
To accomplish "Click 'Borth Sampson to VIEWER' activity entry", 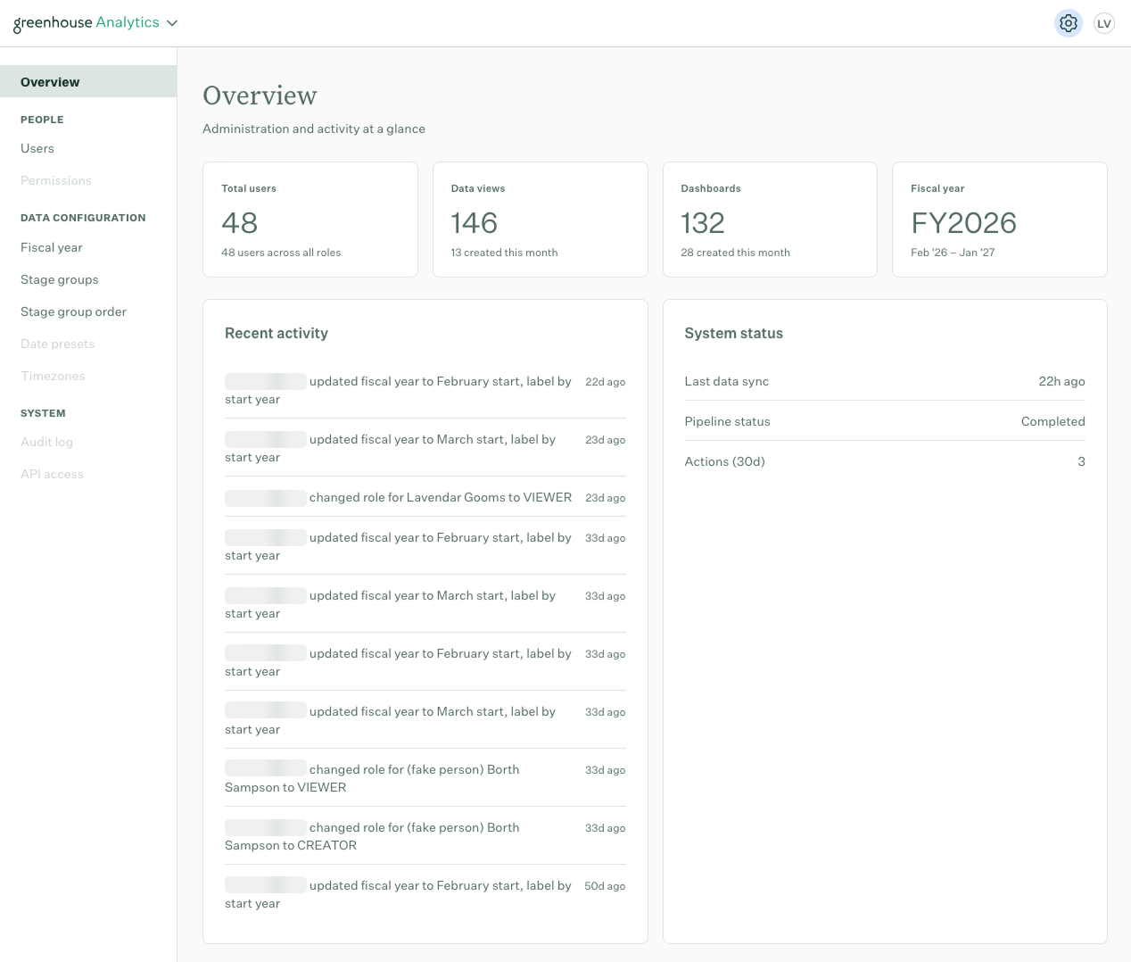I will point(425,778).
